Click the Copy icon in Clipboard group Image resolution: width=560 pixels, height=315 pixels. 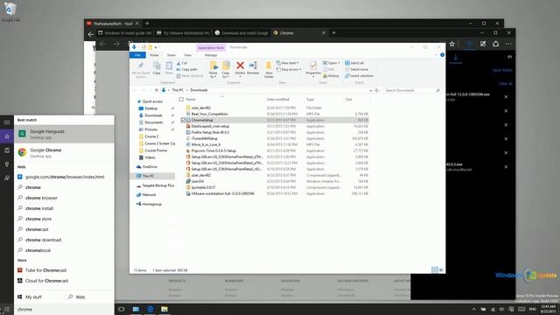[157, 66]
